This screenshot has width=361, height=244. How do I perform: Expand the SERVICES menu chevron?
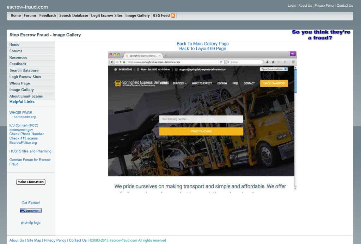[186, 83]
